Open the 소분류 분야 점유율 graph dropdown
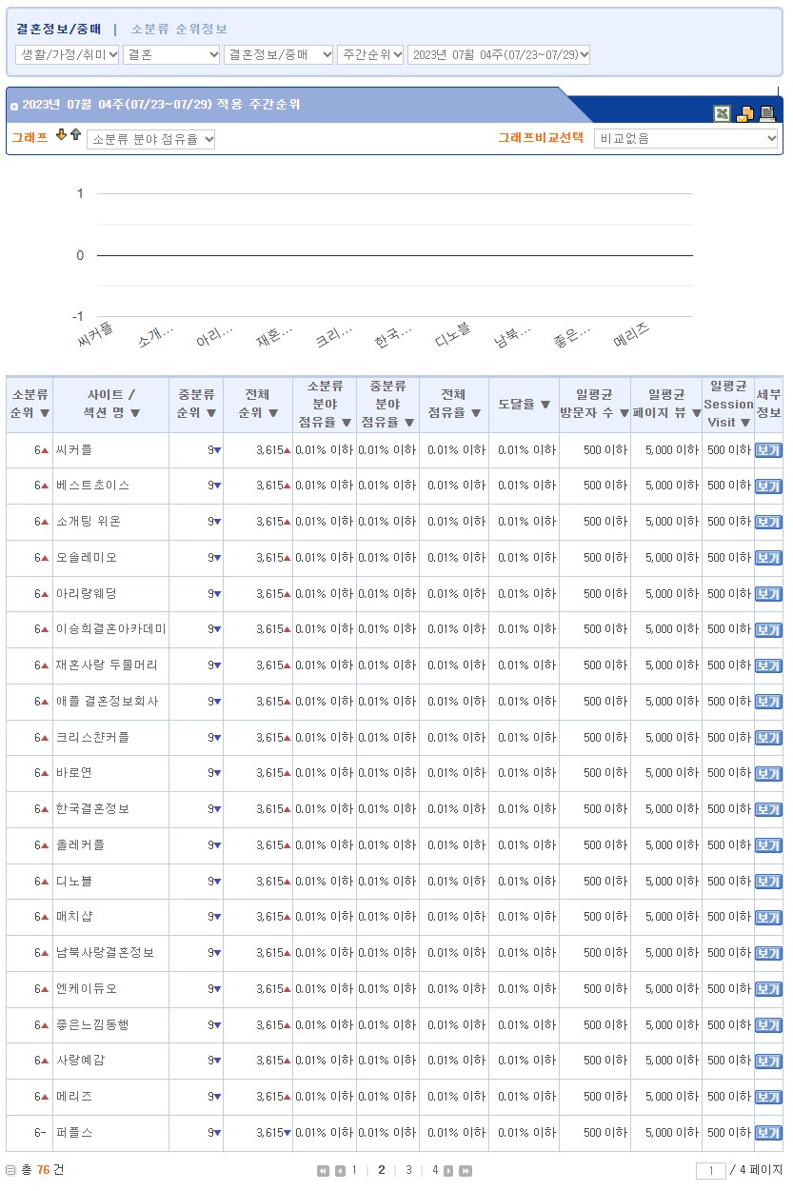 click(x=151, y=140)
